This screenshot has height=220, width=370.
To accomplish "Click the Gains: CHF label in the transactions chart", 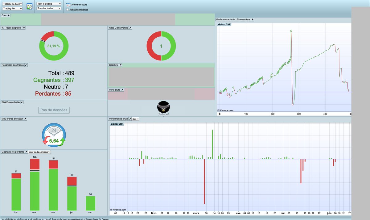I will tap(224, 24).
